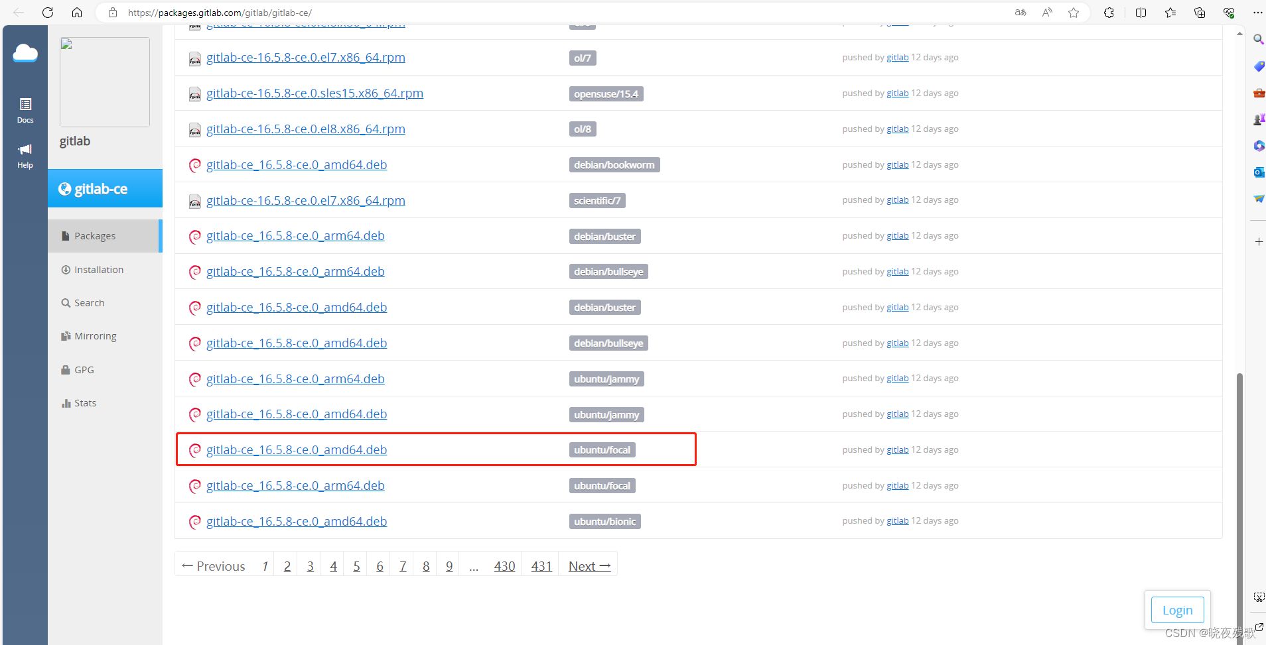Go to page 9 of packages
This screenshot has height=645, width=1266.
click(x=449, y=566)
